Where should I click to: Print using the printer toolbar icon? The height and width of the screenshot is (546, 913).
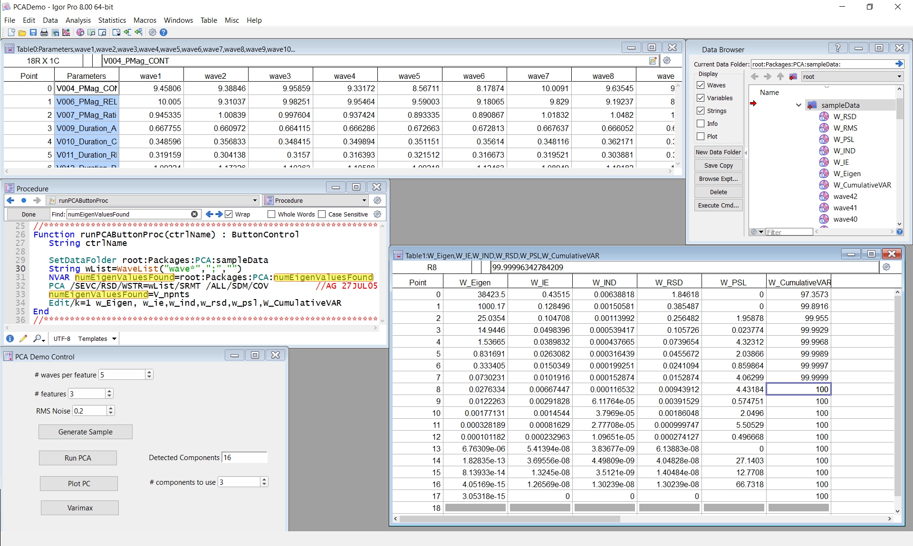[44, 32]
